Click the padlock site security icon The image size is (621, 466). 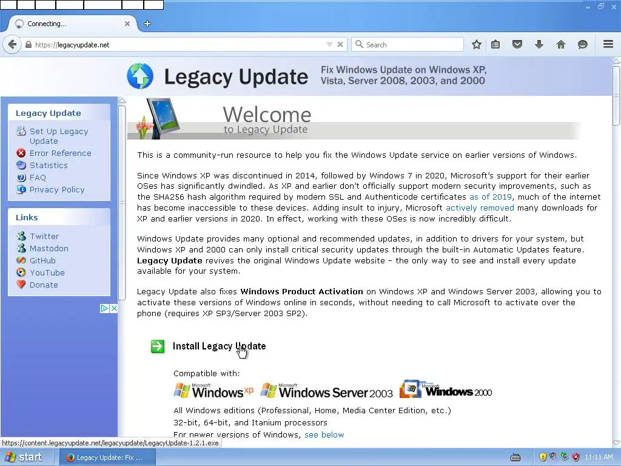point(28,45)
